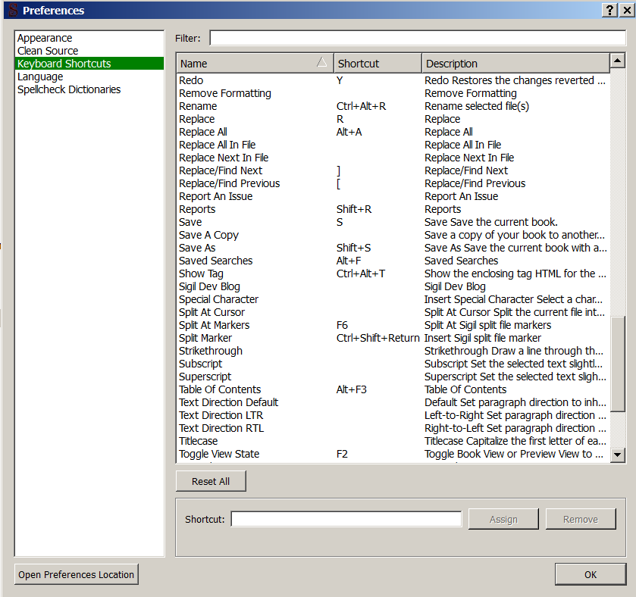The height and width of the screenshot is (597, 636).
Task: Click the scrollbar up arrow
Action: point(617,61)
